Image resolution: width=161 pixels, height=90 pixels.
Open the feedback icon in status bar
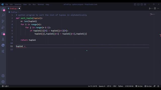click(x=154, y=86)
